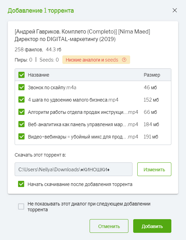Screen dimensions: 186x240
Task: Enable don't show this dialog again checkbox
Action: click(x=21, y=206)
